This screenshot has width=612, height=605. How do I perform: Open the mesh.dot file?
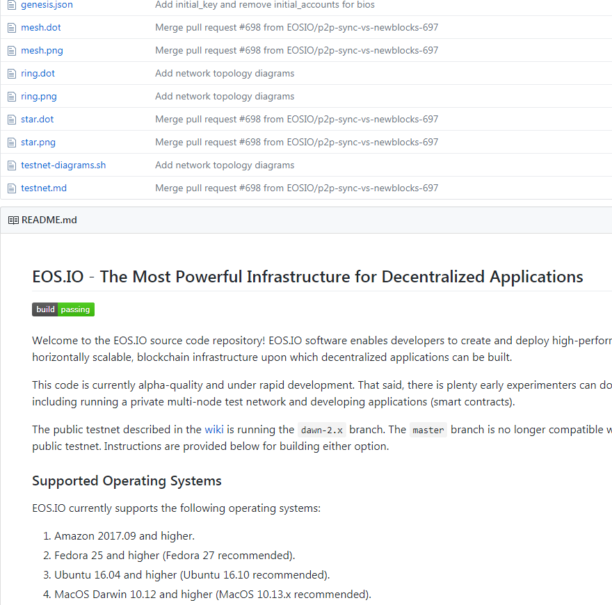[x=41, y=27]
